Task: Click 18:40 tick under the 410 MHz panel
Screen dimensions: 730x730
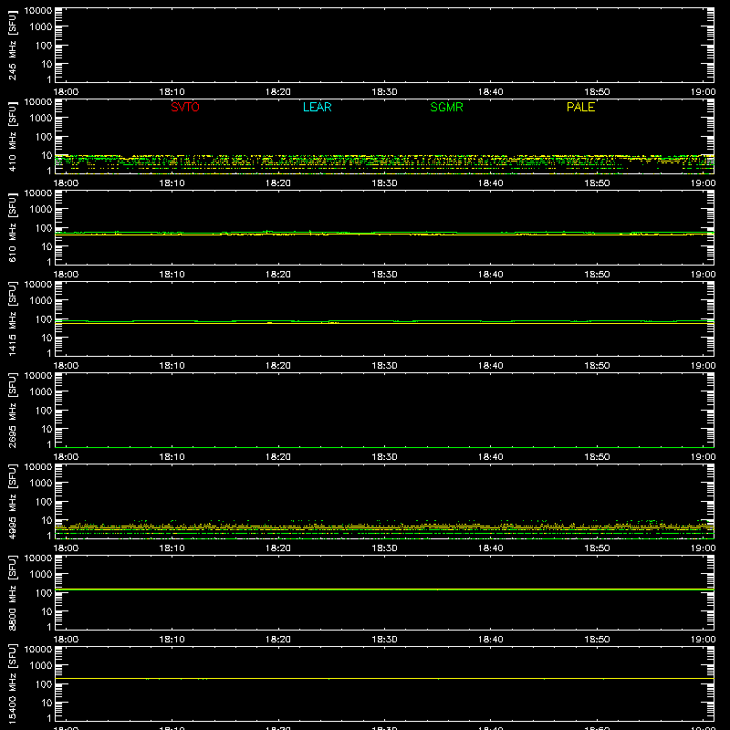Action: pos(491,183)
